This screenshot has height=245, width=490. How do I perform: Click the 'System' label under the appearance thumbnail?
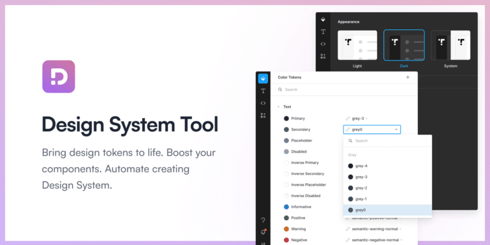pos(450,66)
